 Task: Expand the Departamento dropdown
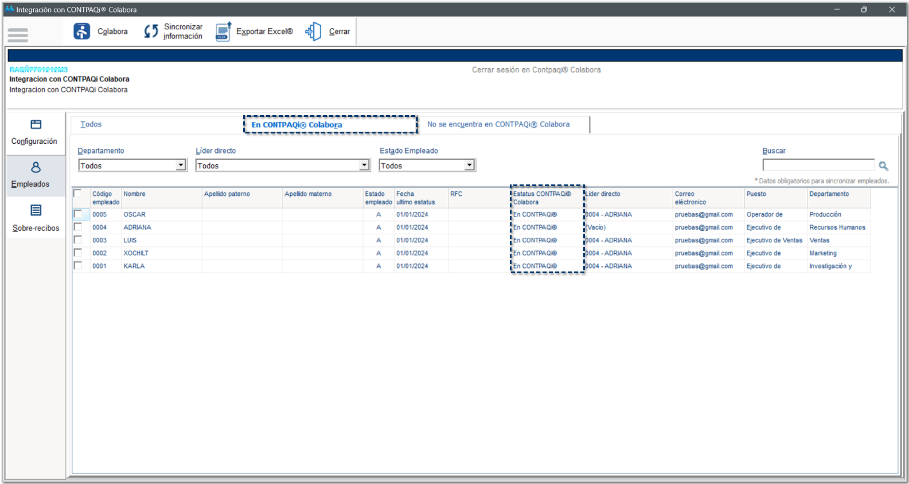tap(181, 166)
